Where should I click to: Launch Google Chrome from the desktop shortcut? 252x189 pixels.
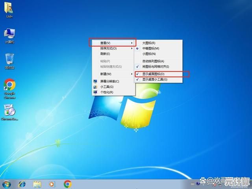tap(9, 85)
